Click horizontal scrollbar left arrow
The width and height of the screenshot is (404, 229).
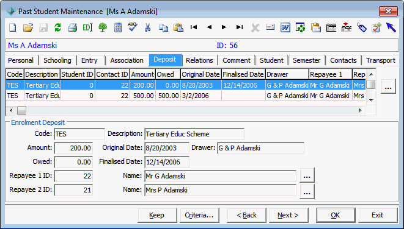[x=11, y=111]
